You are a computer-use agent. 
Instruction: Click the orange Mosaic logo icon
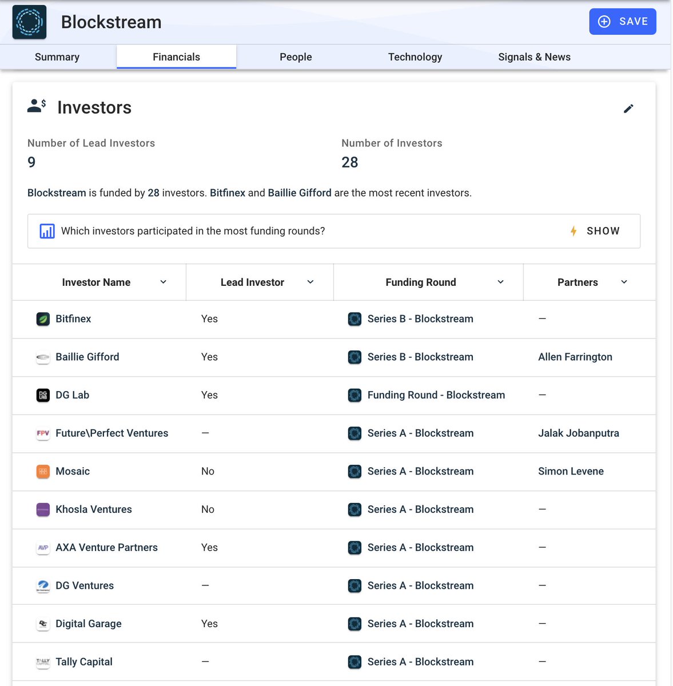(43, 472)
